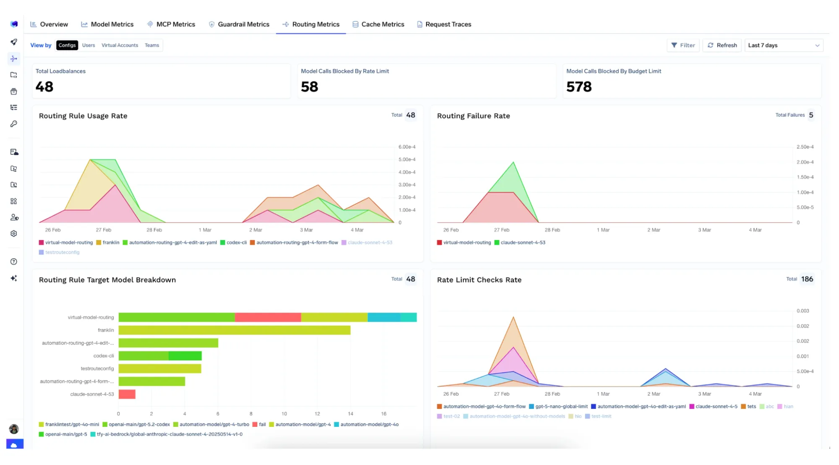Open the Request Traces tab
The height and width of the screenshot is (465, 839).
point(444,24)
